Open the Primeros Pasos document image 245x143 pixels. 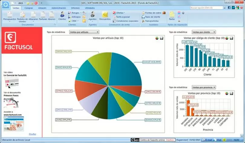pos(11,103)
